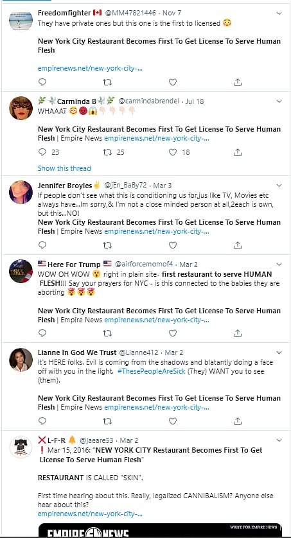The width and height of the screenshot is (291, 538).
Task: Open the #ThesePeopleAreSick hashtag
Action: pyautogui.click(x=152, y=371)
